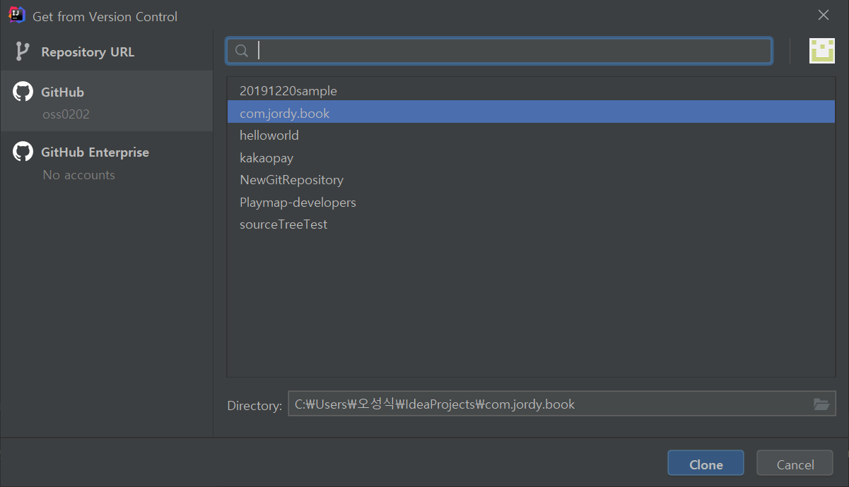Select the com.jordy.book repository row
The width and height of the screenshot is (849, 487).
[x=531, y=113]
